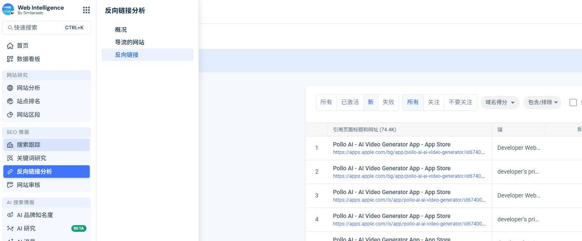The image size is (582, 241).
Task: Click the dashboard icon beside 数据看板
Action: tap(10, 59)
